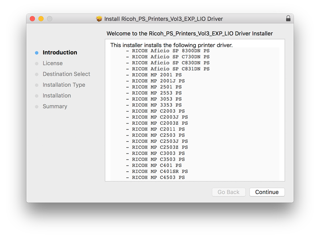The image size is (320, 237).
Task: Click the 'RICOH MP 3353 PS' line
Action: click(154, 105)
